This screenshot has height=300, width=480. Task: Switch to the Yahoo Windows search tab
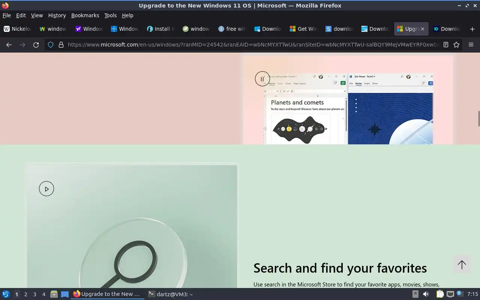point(89,29)
